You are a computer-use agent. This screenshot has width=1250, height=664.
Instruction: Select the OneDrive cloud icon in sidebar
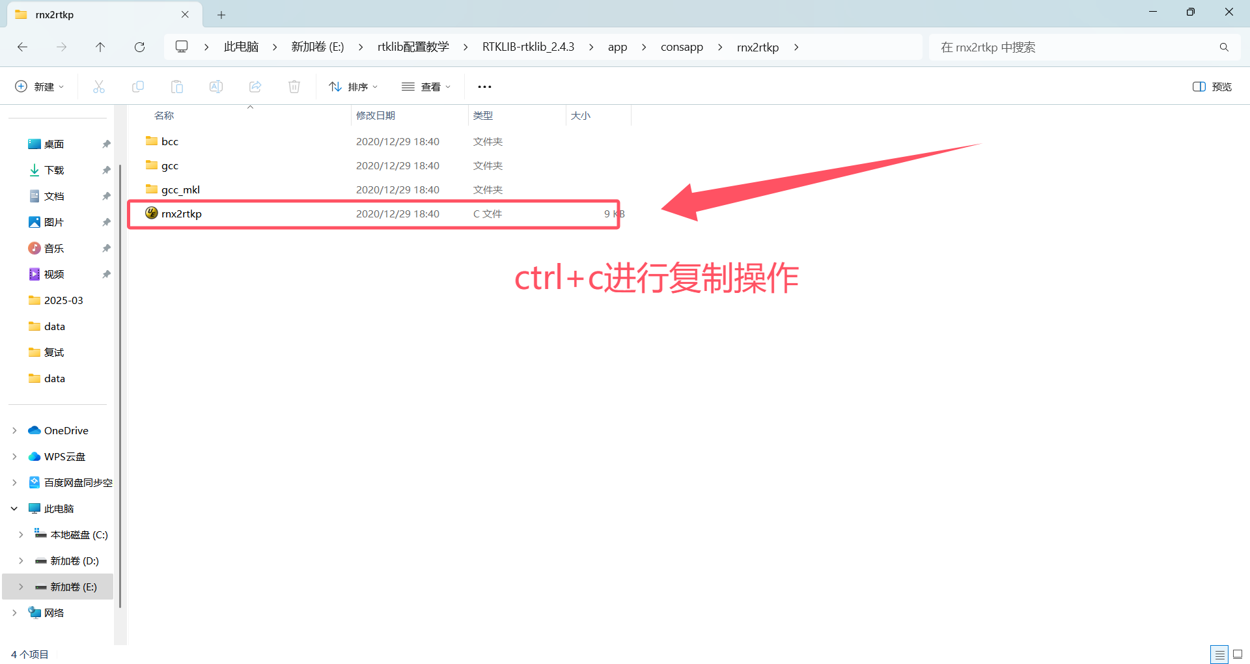35,430
